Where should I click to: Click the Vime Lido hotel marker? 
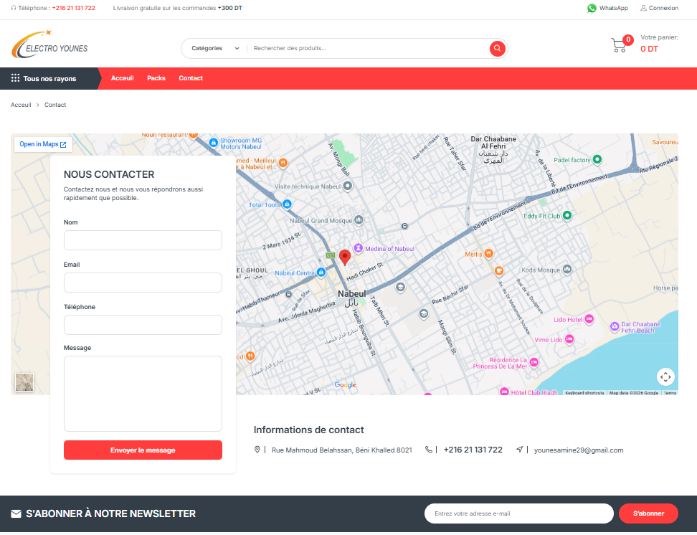pyautogui.click(x=569, y=339)
